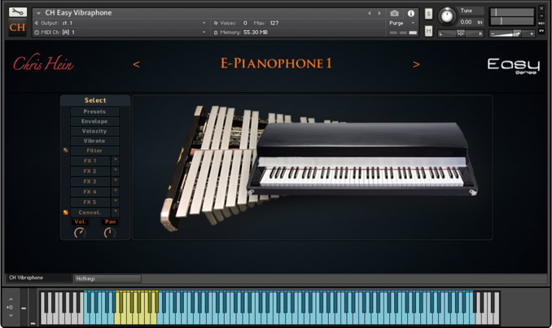
Task: Click the CH instrument logo icon
Action: pyautogui.click(x=18, y=28)
